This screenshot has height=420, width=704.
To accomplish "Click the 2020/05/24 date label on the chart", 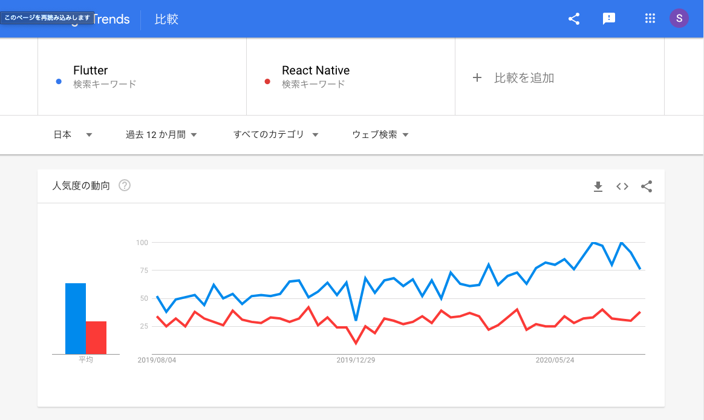I will point(555,360).
